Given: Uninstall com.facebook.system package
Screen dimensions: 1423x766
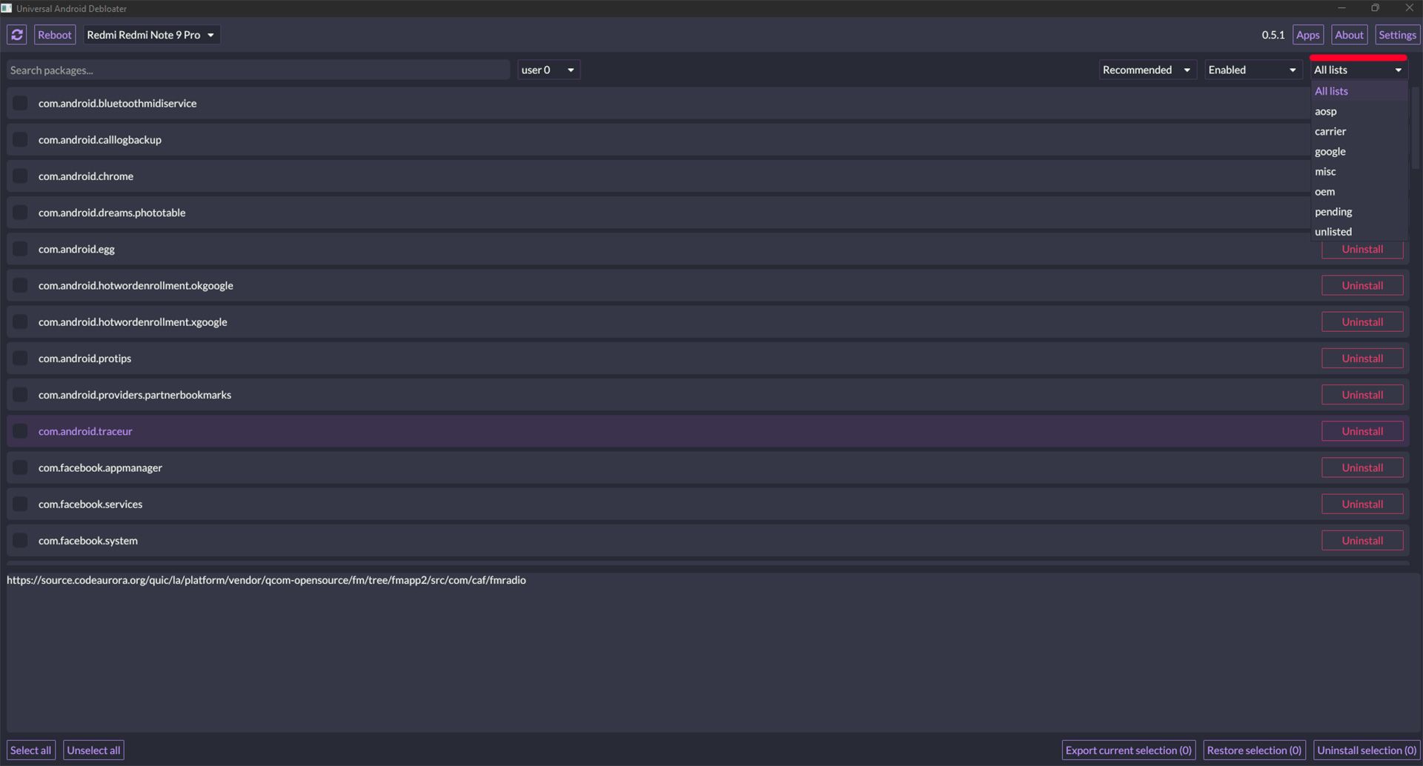Looking at the screenshot, I should point(1362,540).
